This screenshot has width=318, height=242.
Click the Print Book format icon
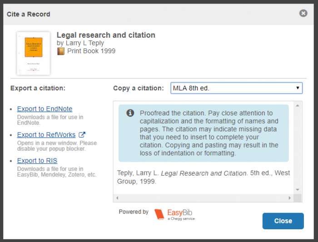pos(61,51)
